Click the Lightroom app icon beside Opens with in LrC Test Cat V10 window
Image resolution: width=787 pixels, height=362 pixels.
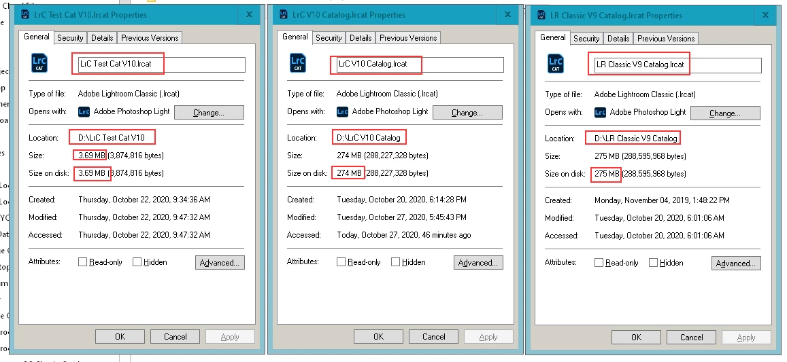[x=84, y=112]
